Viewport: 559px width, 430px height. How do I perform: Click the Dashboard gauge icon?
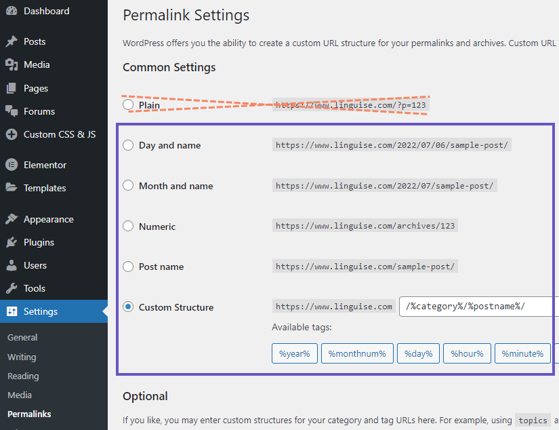(x=12, y=11)
